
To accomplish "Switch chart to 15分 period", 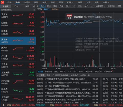I will [73, 6].
